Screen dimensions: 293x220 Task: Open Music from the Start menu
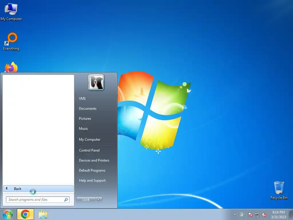(84, 129)
